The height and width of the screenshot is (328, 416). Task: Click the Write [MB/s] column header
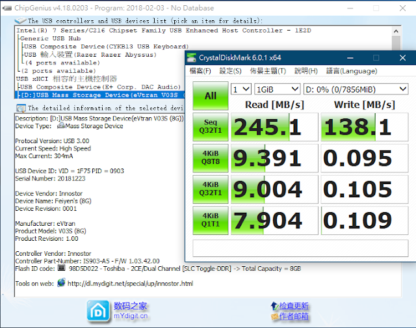364,105
